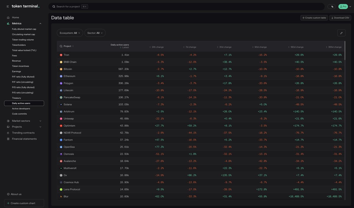Click the token terminal logo

26,6
